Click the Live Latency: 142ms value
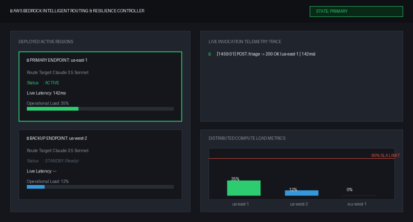The image size is (413, 222). 46,93
